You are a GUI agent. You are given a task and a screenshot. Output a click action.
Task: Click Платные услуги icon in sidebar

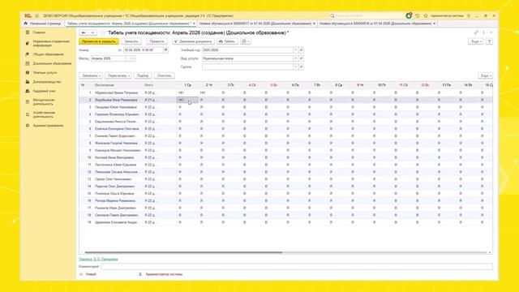28,72
